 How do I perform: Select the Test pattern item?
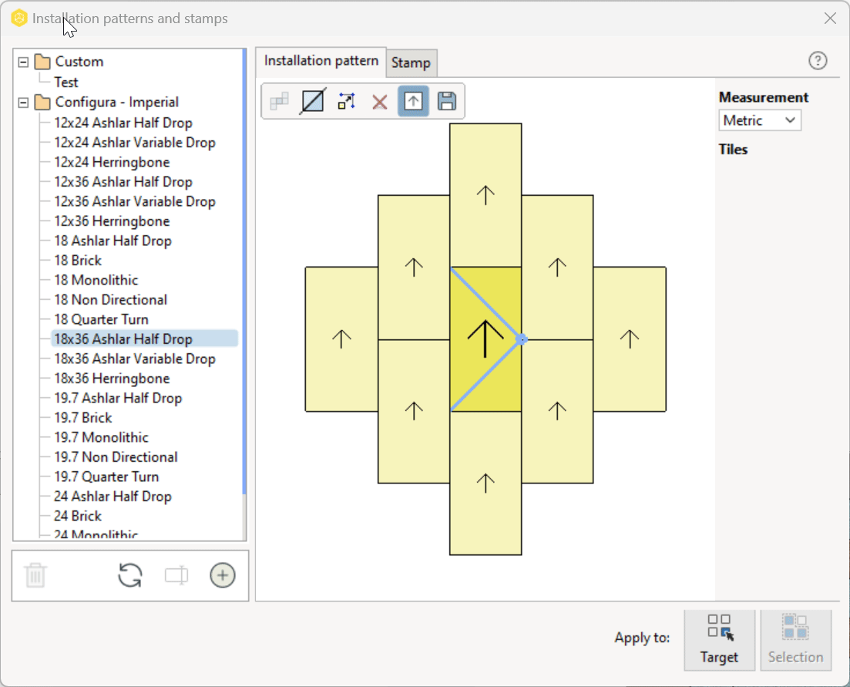pos(66,82)
